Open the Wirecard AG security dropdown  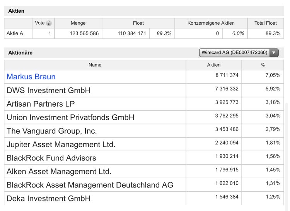point(234,53)
